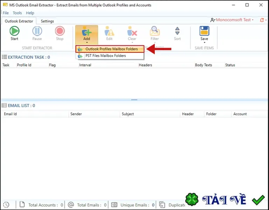Click the Sort icon
Screen dimensions: 269x210
177,31
